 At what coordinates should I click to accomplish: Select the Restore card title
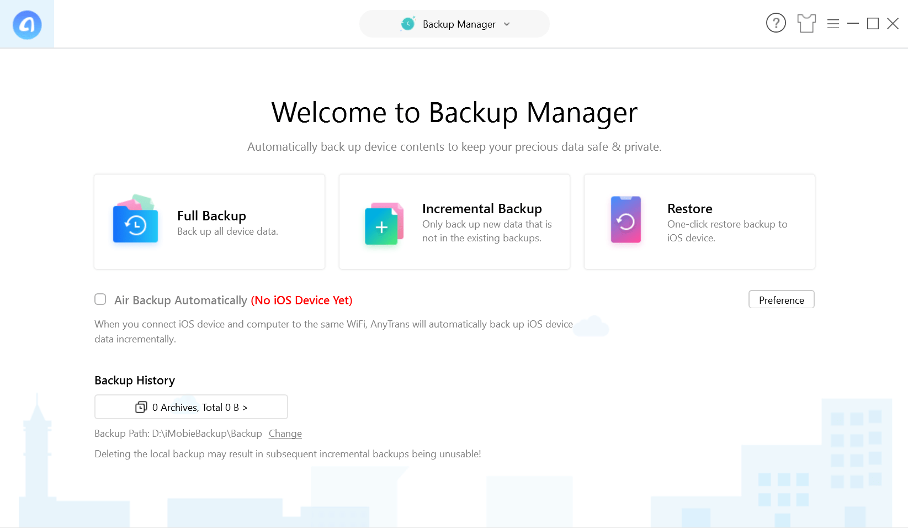click(x=689, y=209)
